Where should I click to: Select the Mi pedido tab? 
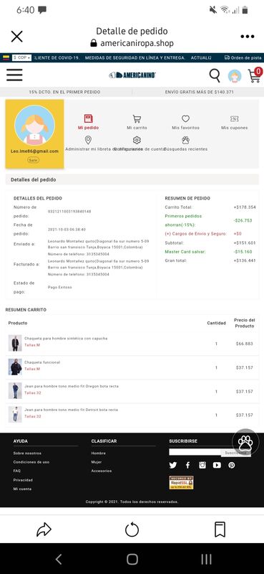(88, 122)
